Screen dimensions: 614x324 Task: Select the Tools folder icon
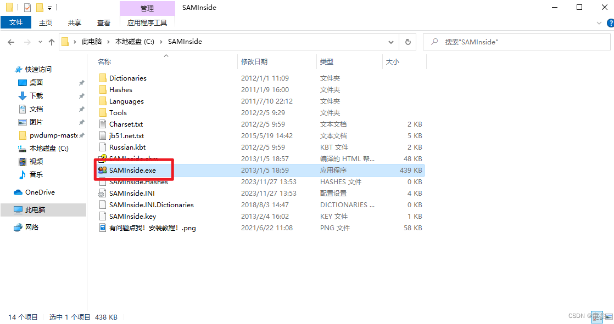pyautogui.click(x=103, y=112)
